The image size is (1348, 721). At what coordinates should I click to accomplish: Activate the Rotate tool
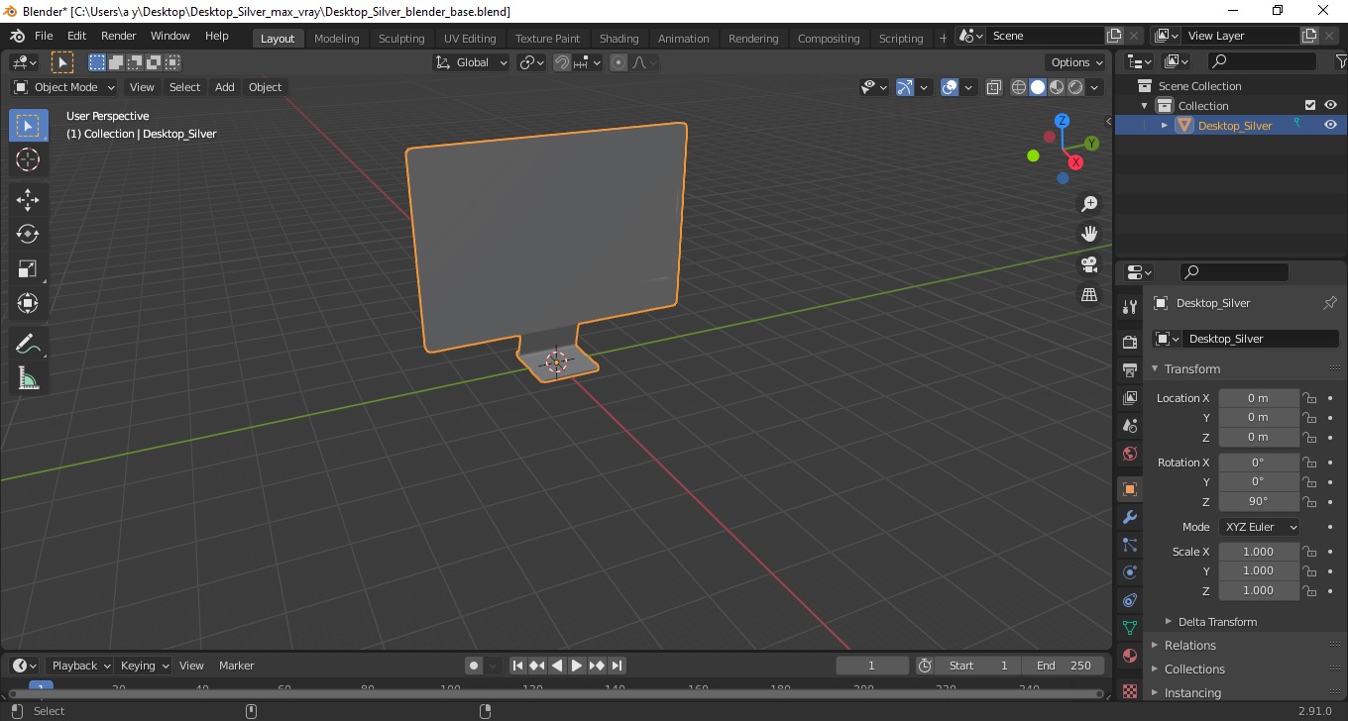tap(28, 235)
